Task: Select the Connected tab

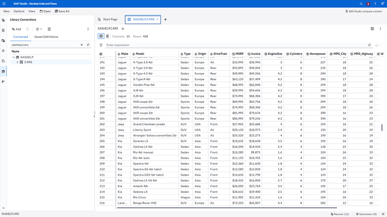Action: [21, 37]
